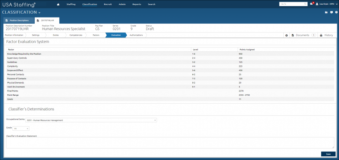
Task: Click the Position Descriptions tab document icon
Action: (6, 20)
